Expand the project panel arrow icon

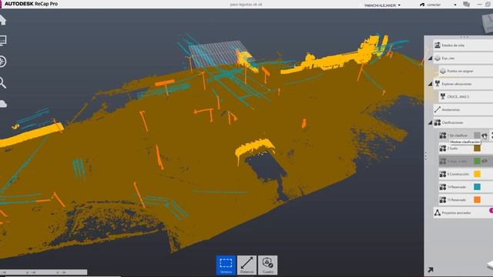[x=431, y=269]
